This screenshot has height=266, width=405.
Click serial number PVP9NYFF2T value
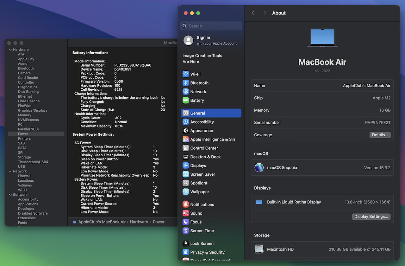[378, 122]
